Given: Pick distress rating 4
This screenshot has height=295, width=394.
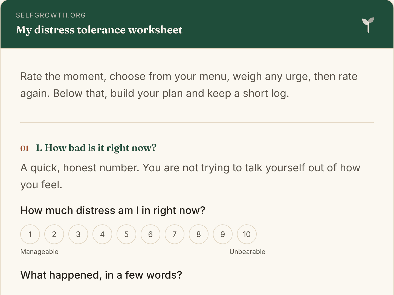Looking at the screenshot, I should (x=102, y=234).
